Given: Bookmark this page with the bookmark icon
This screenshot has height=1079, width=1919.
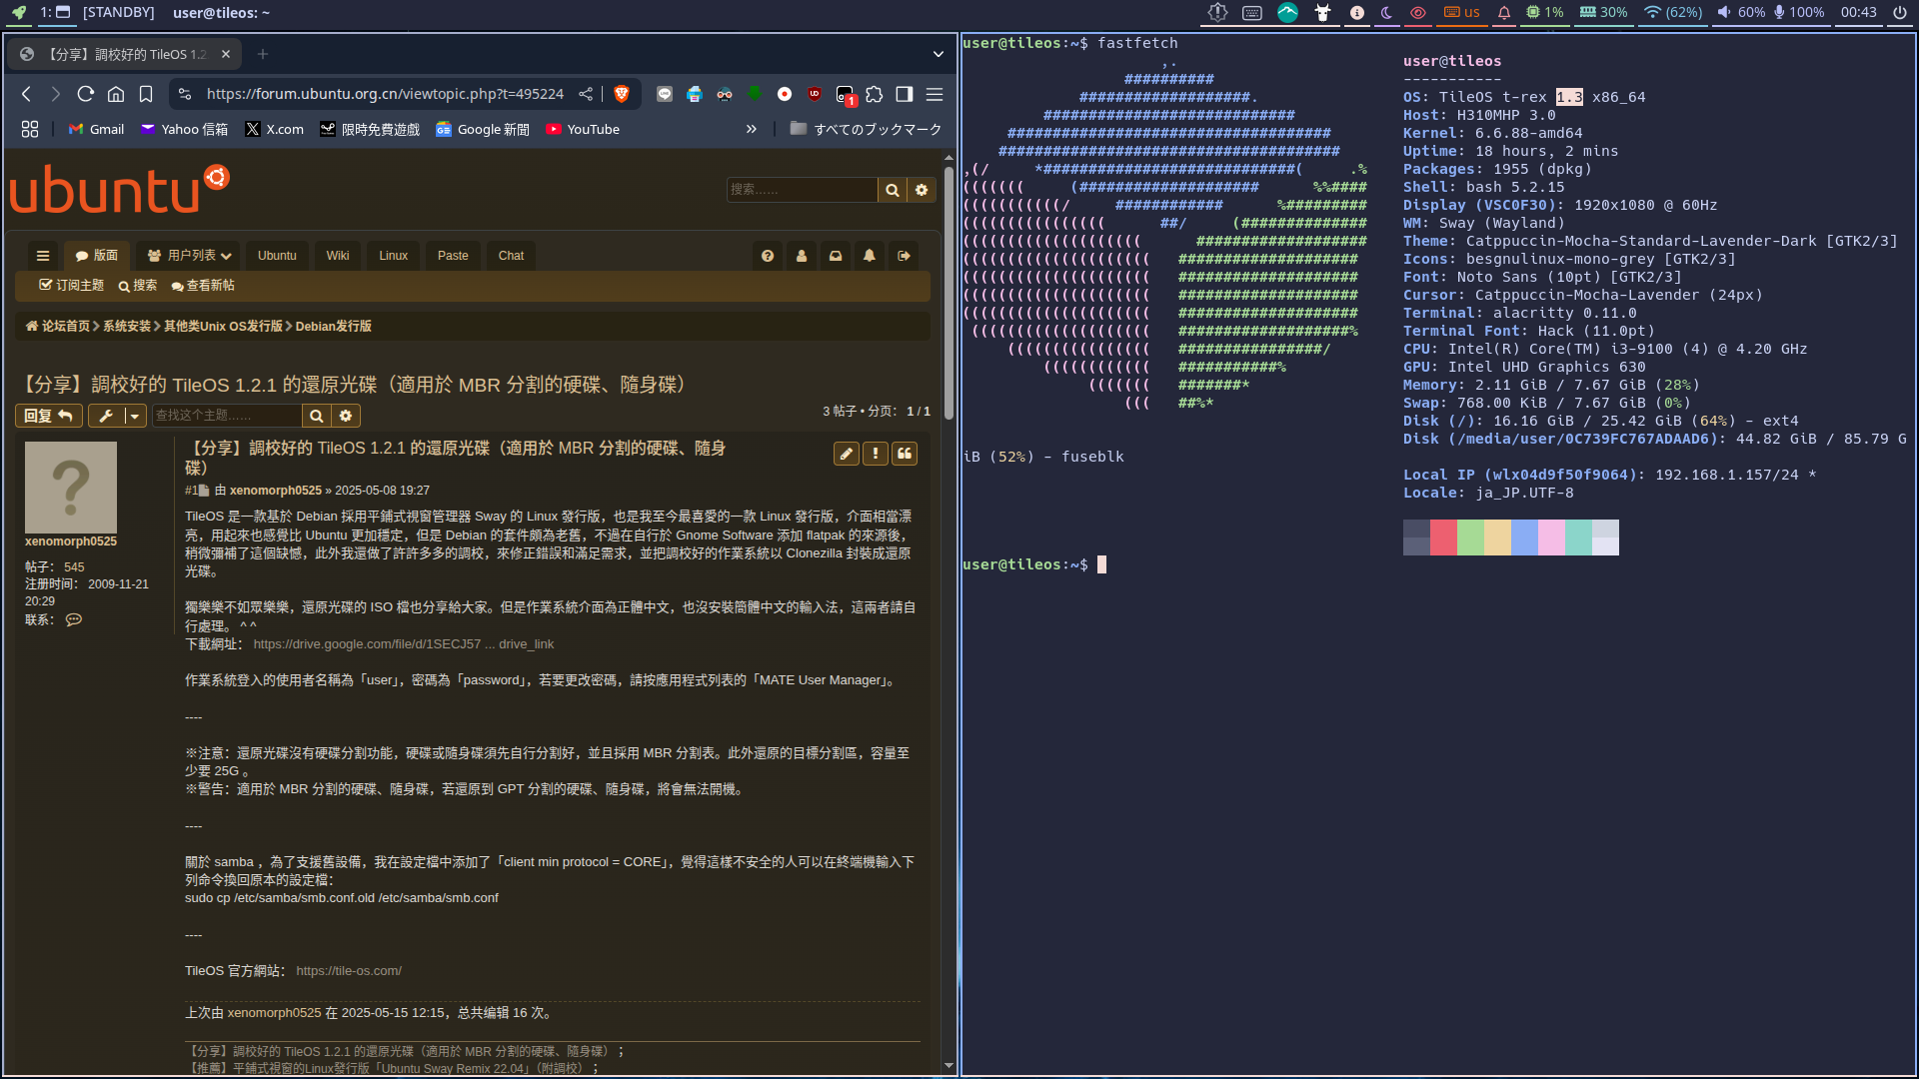Looking at the screenshot, I should pyautogui.click(x=146, y=94).
